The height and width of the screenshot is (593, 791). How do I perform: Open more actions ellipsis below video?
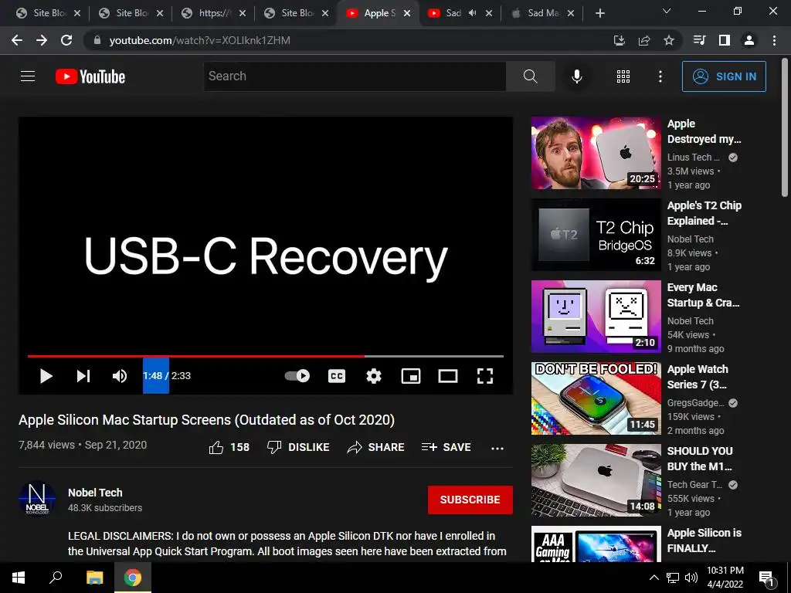(497, 448)
